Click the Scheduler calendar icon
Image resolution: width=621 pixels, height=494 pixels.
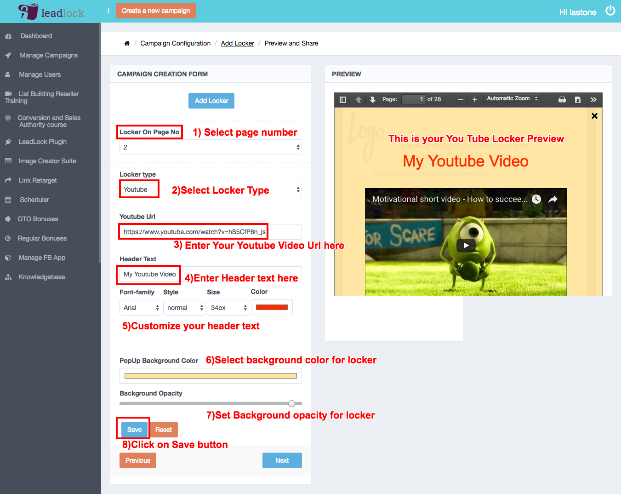click(x=8, y=200)
